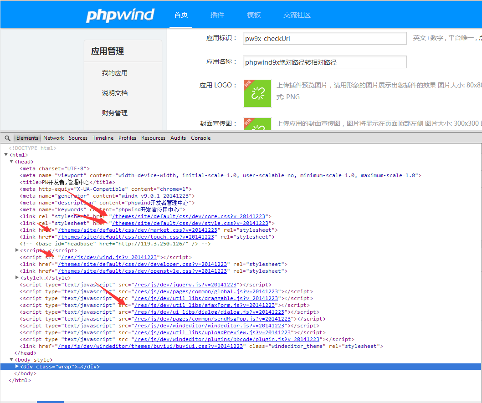Open the Resources tab in DevTools

[154, 138]
